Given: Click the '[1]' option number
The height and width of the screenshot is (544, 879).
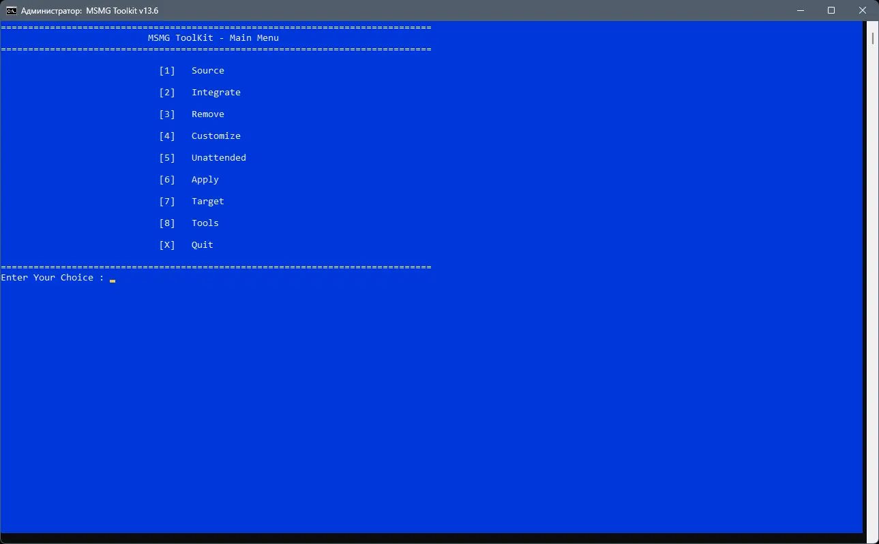Looking at the screenshot, I should click(167, 71).
